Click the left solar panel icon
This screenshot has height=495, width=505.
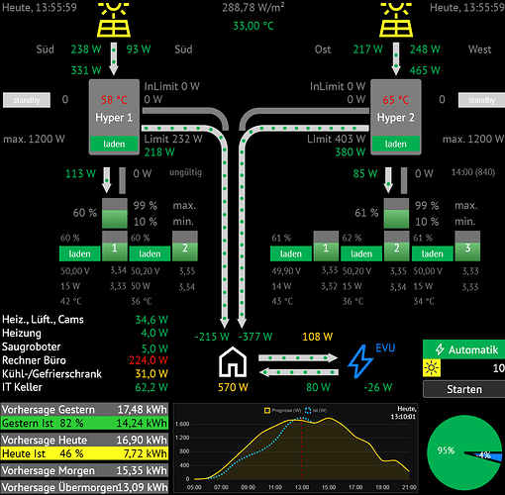tap(114, 19)
